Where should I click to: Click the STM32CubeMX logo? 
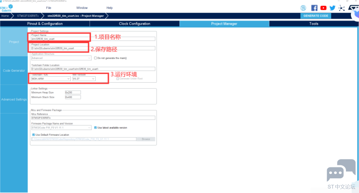pos(7,8)
